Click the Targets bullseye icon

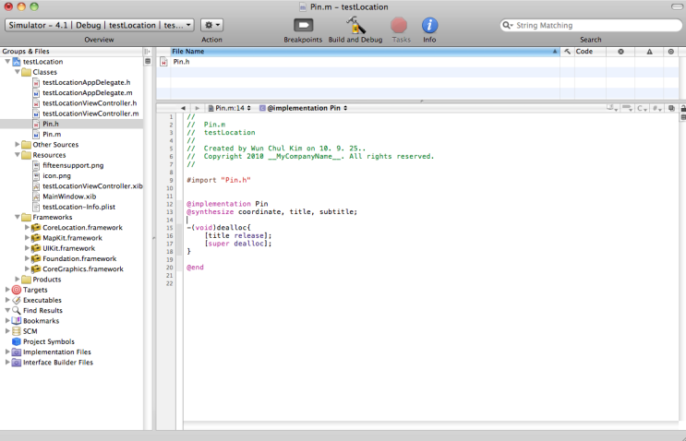pyautogui.click(x=17, y=290)
